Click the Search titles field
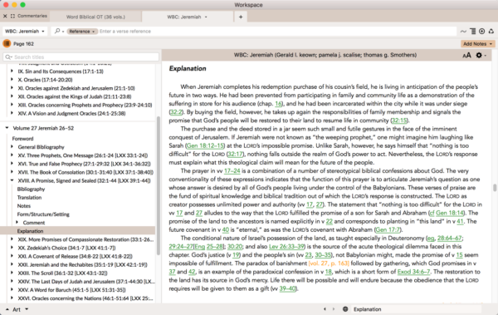 coord(81,57)
